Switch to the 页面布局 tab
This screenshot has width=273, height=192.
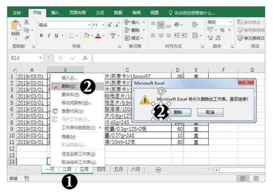(x=78, y=13)
